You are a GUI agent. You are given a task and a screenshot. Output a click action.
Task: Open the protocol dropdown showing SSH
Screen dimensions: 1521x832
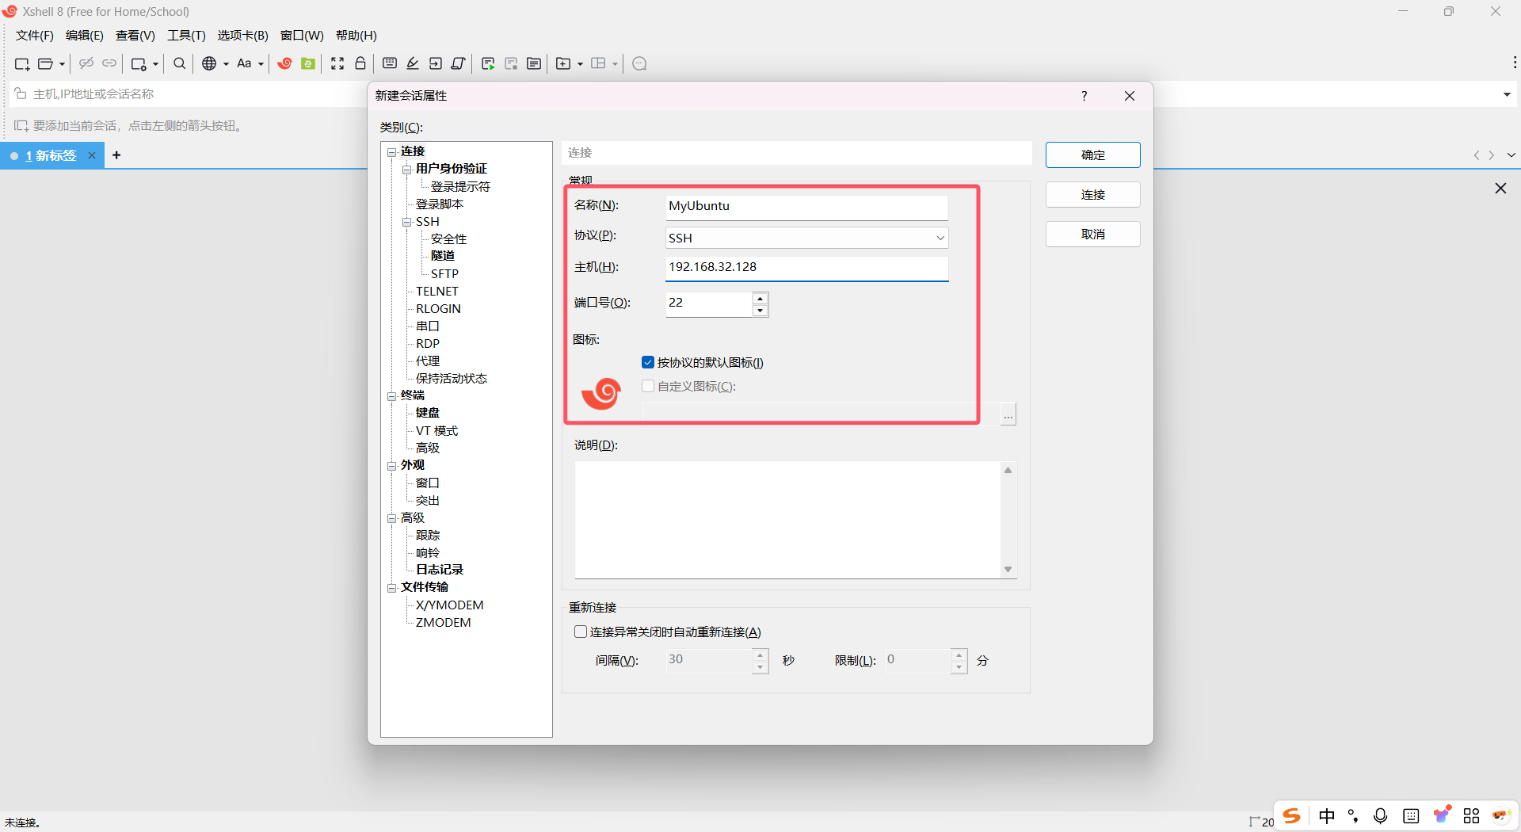[940, 238]
